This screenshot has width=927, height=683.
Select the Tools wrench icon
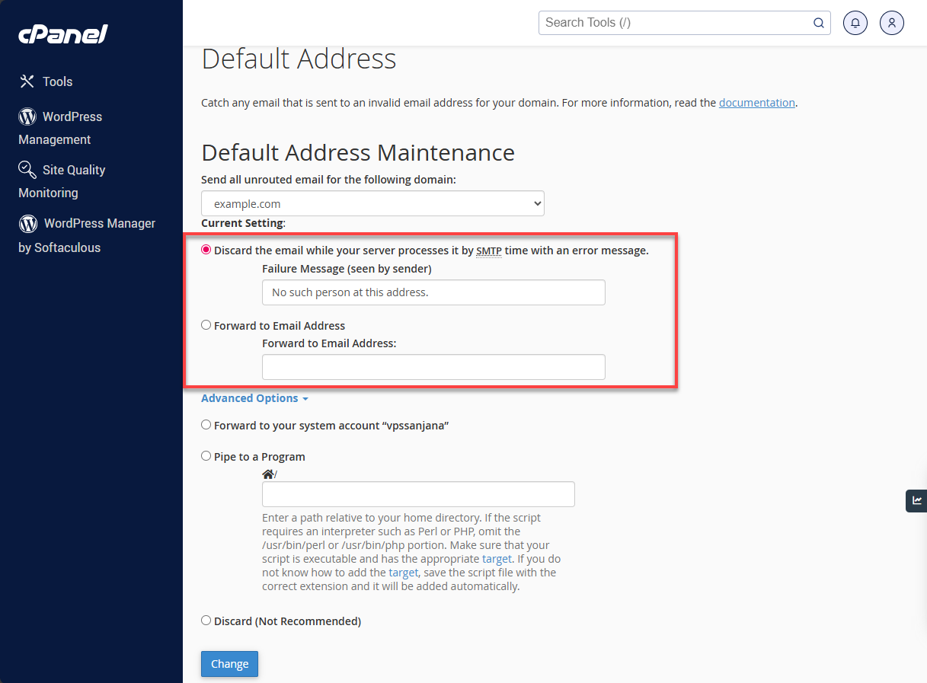click(x=26, y=81)
